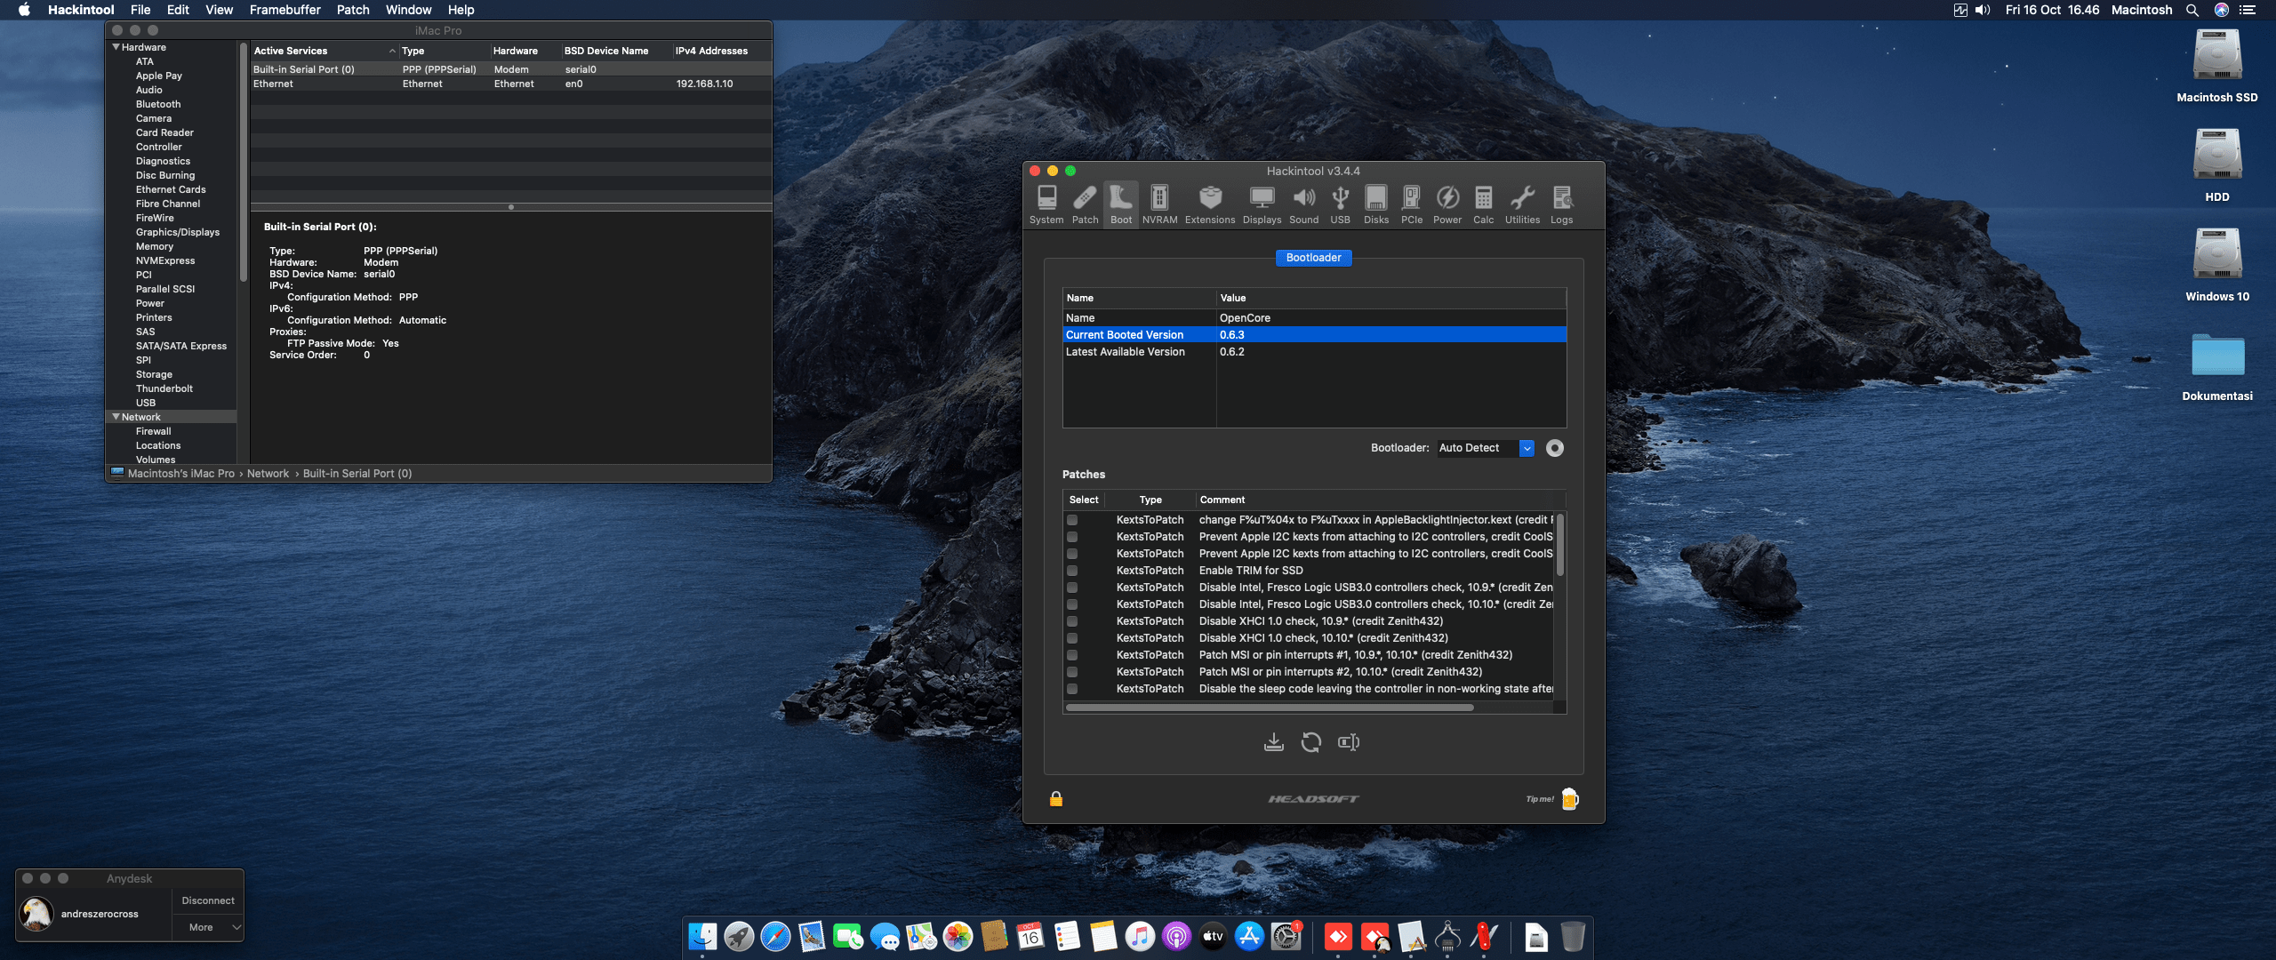The image size is (2276, 960).
Task: Open the Help menu
Action: tap(461, 10)
